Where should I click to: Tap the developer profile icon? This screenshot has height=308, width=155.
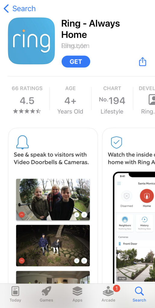[x=152, y=100]
